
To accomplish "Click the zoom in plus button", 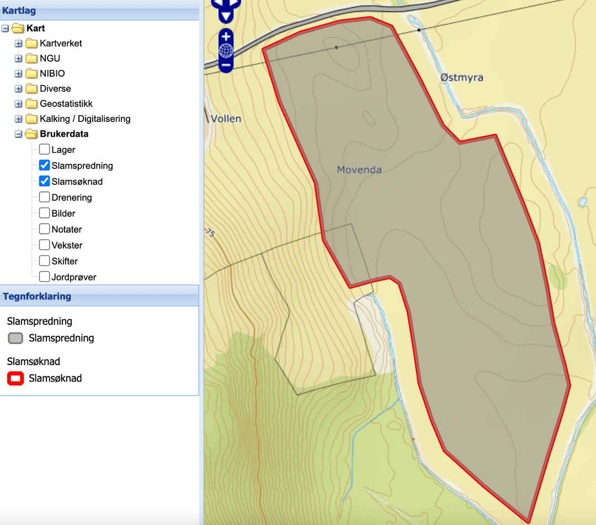I will (x=226, y=37).
